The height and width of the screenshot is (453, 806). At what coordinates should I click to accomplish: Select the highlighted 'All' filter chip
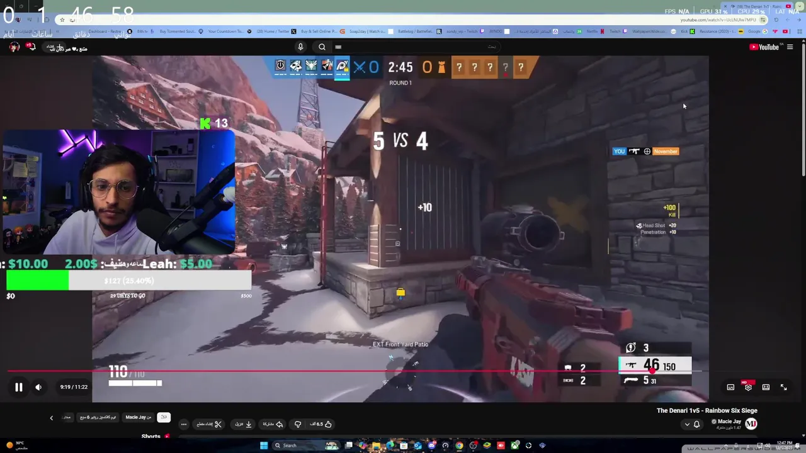pos(164,417)
